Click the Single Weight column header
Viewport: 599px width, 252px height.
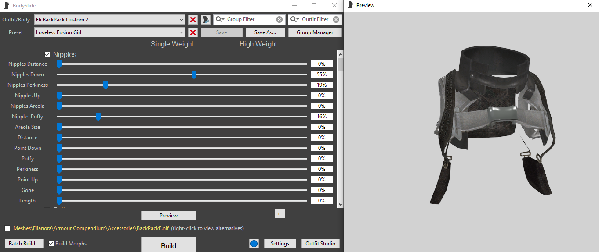tap(172, 44)
